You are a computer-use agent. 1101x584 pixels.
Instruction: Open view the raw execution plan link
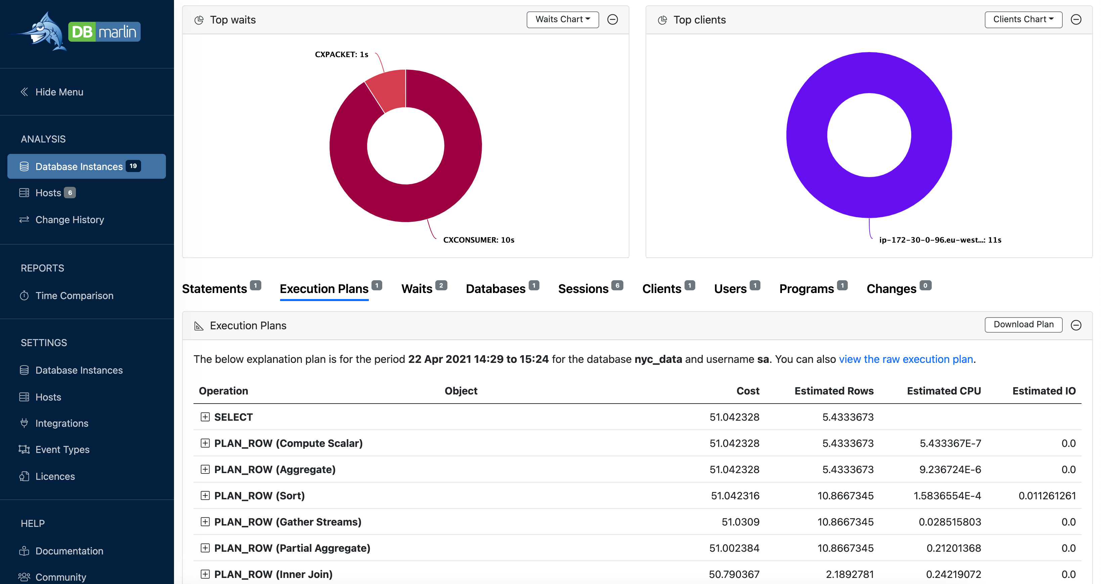coord(906,359)
